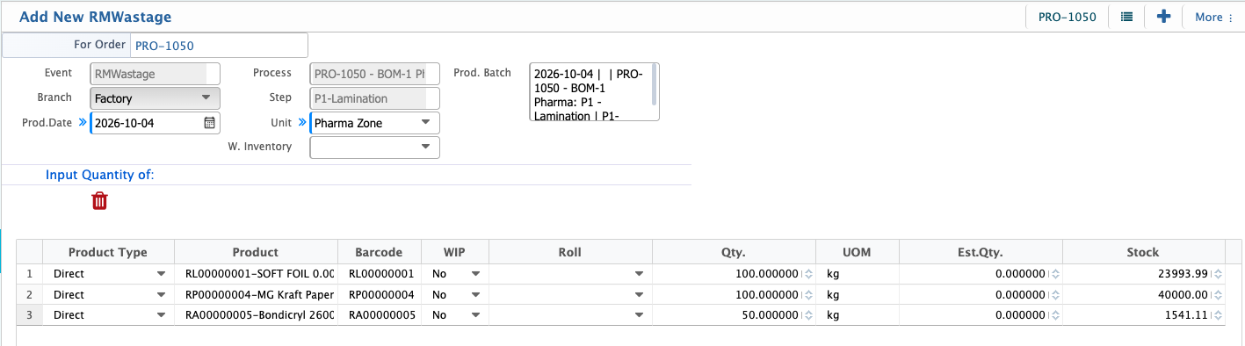
Task: Click the UOM column header
Action: coord(857,252)
